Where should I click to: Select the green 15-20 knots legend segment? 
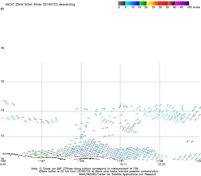(143, 3)
